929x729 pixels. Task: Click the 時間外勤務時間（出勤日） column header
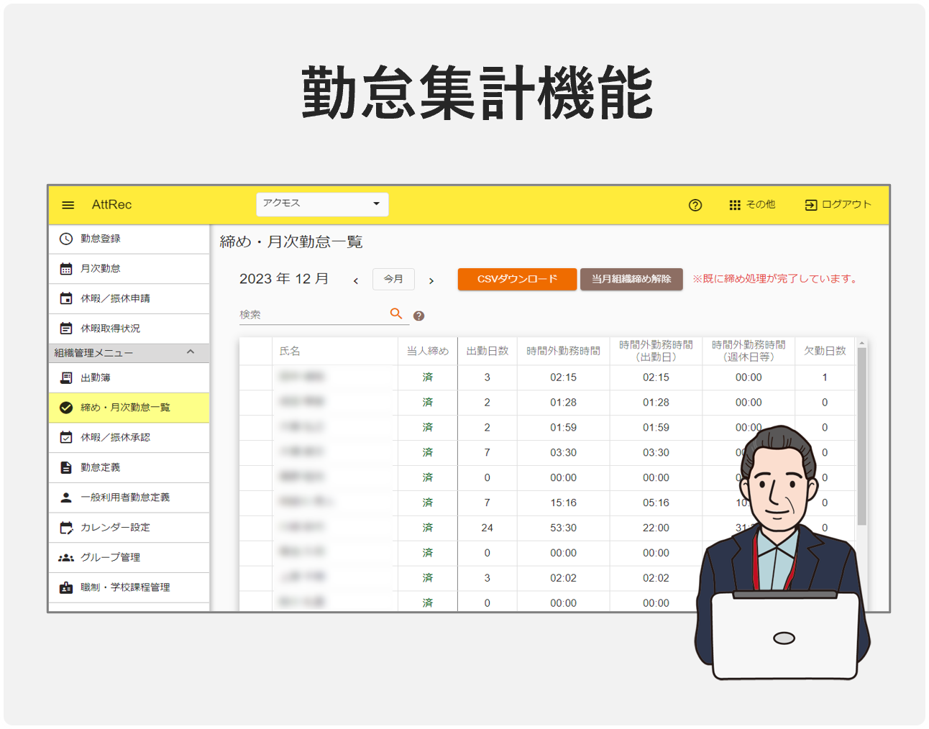click(656, 351)
